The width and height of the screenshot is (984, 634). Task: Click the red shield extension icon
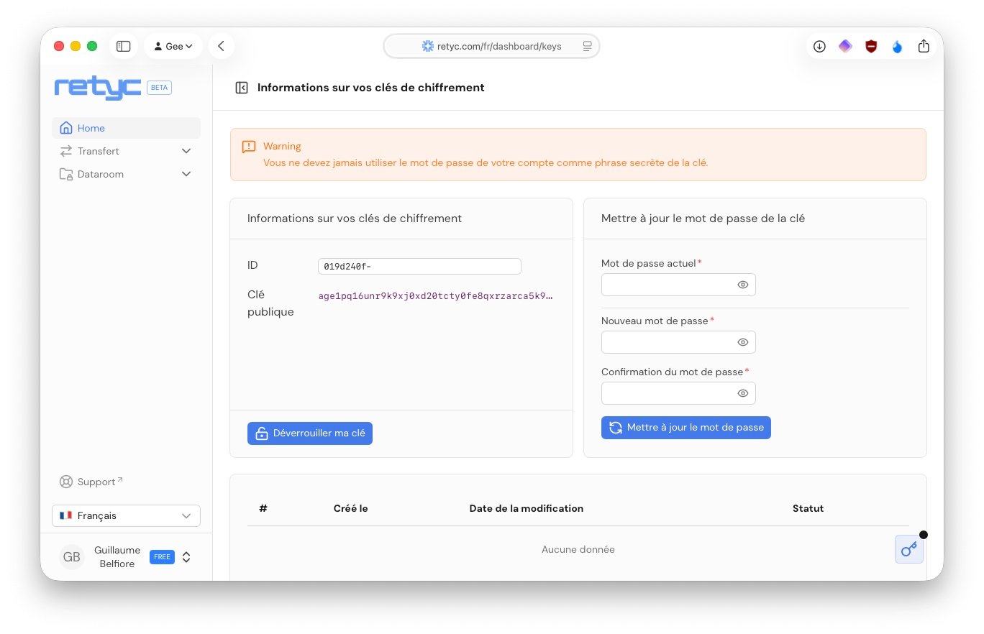[871, 46]
